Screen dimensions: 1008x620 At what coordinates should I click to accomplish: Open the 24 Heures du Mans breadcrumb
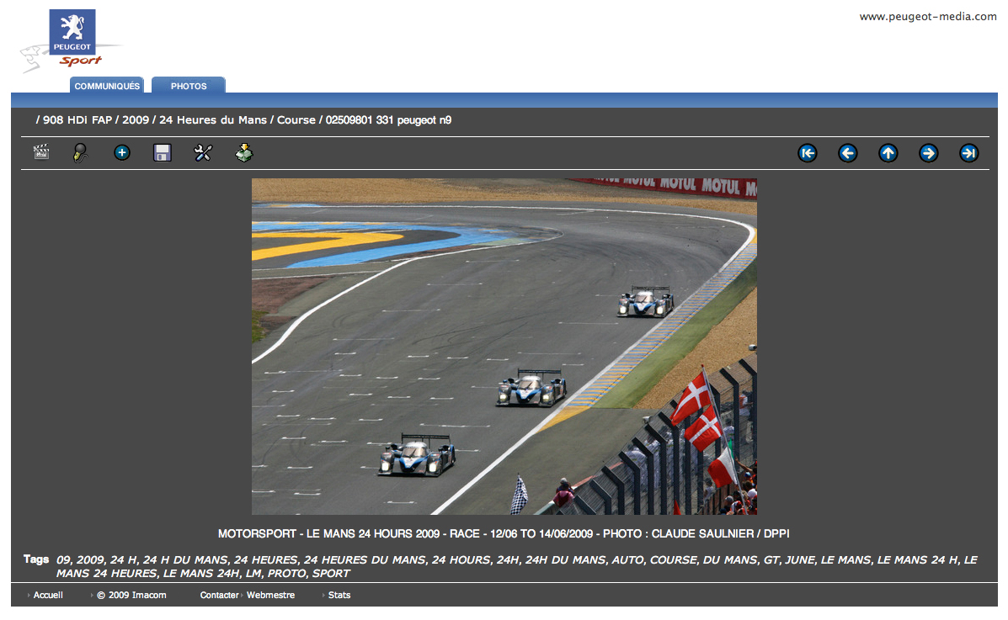point(213,120)
